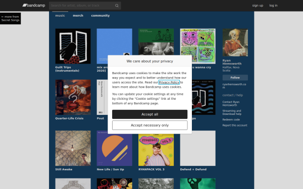The image size is (303, 189).
Task: Switch to the merch tab
Action: pos(78,16)
